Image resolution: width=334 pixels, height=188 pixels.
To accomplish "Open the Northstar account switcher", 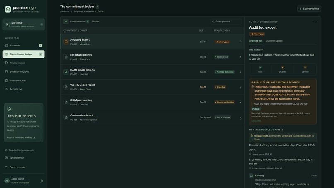I will [x=24, y=24].
